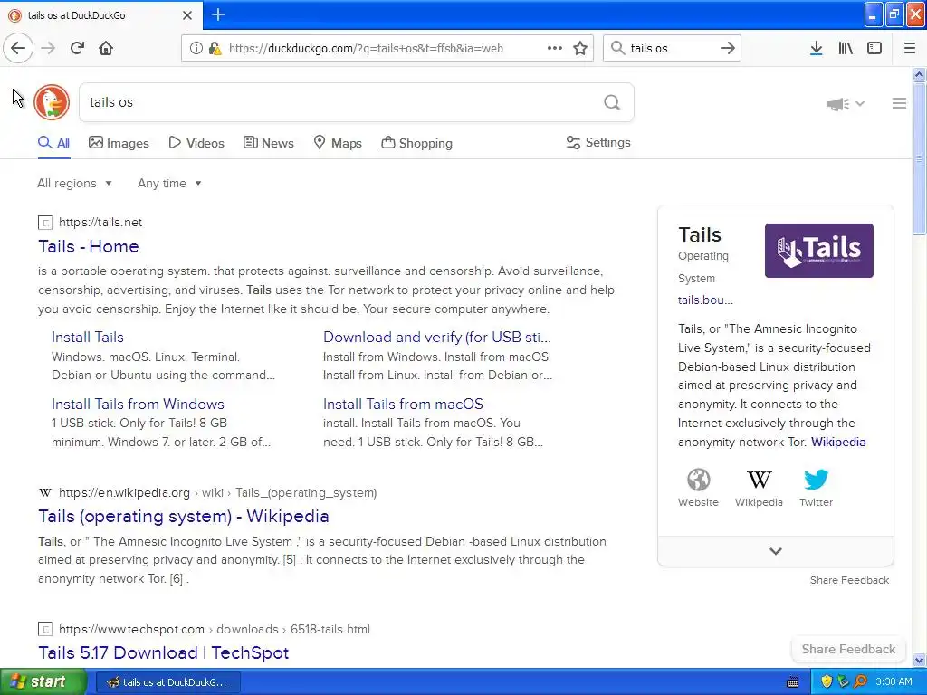Show site information icon in address bar

coord(196,48)
